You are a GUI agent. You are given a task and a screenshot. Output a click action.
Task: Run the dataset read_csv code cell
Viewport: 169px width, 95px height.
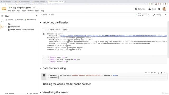point(44,75)
